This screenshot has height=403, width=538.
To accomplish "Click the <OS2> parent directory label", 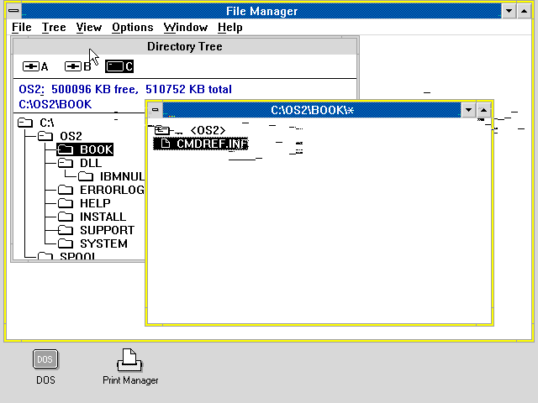I will pyautogui.click(x=208, y=130).
